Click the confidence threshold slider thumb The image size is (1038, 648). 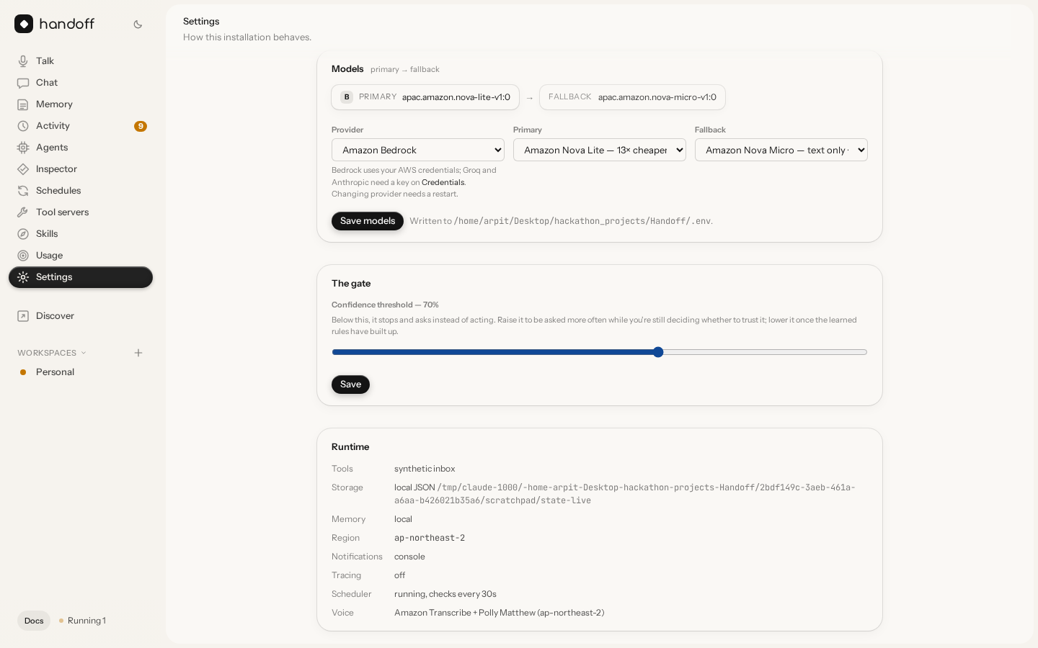tap(658, 352)
